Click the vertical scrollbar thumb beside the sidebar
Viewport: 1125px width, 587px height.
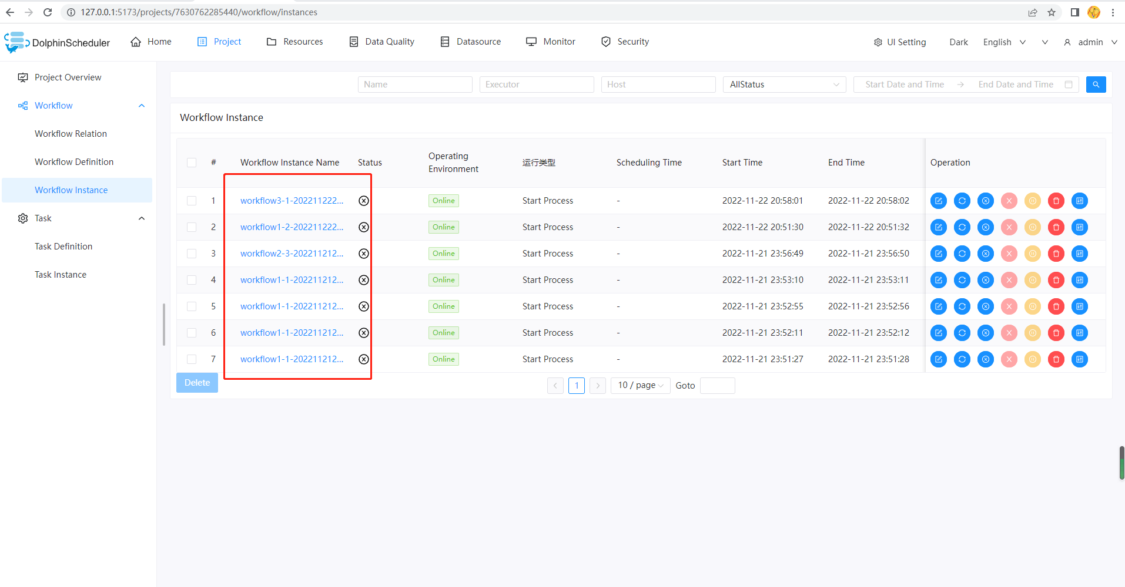click(x=164, y=325)
